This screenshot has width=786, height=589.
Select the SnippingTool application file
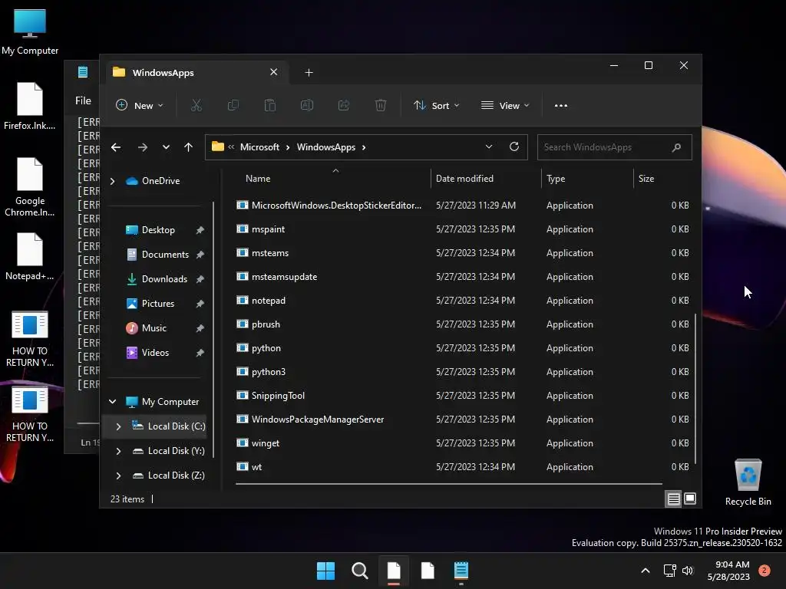point(462,396)
